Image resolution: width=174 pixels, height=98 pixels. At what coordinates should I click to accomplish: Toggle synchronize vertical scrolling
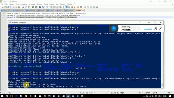[x=54, y=7]
